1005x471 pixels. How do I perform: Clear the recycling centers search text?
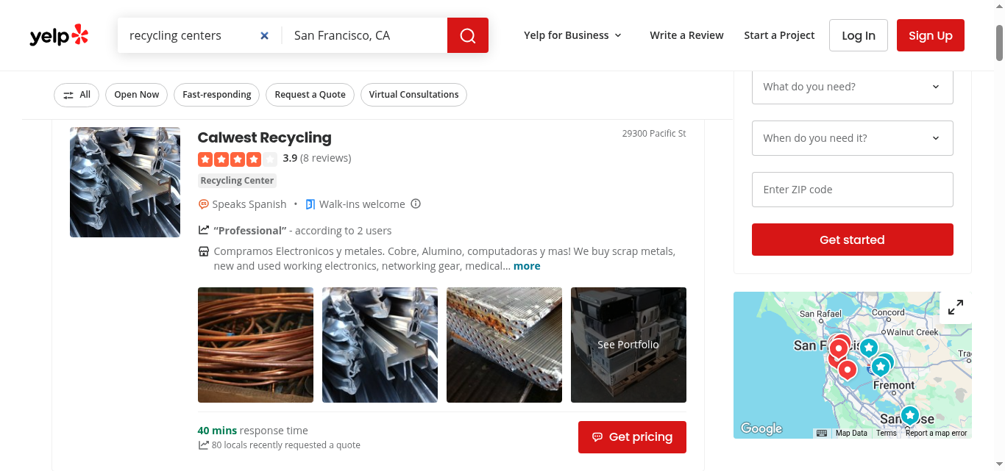265,35
